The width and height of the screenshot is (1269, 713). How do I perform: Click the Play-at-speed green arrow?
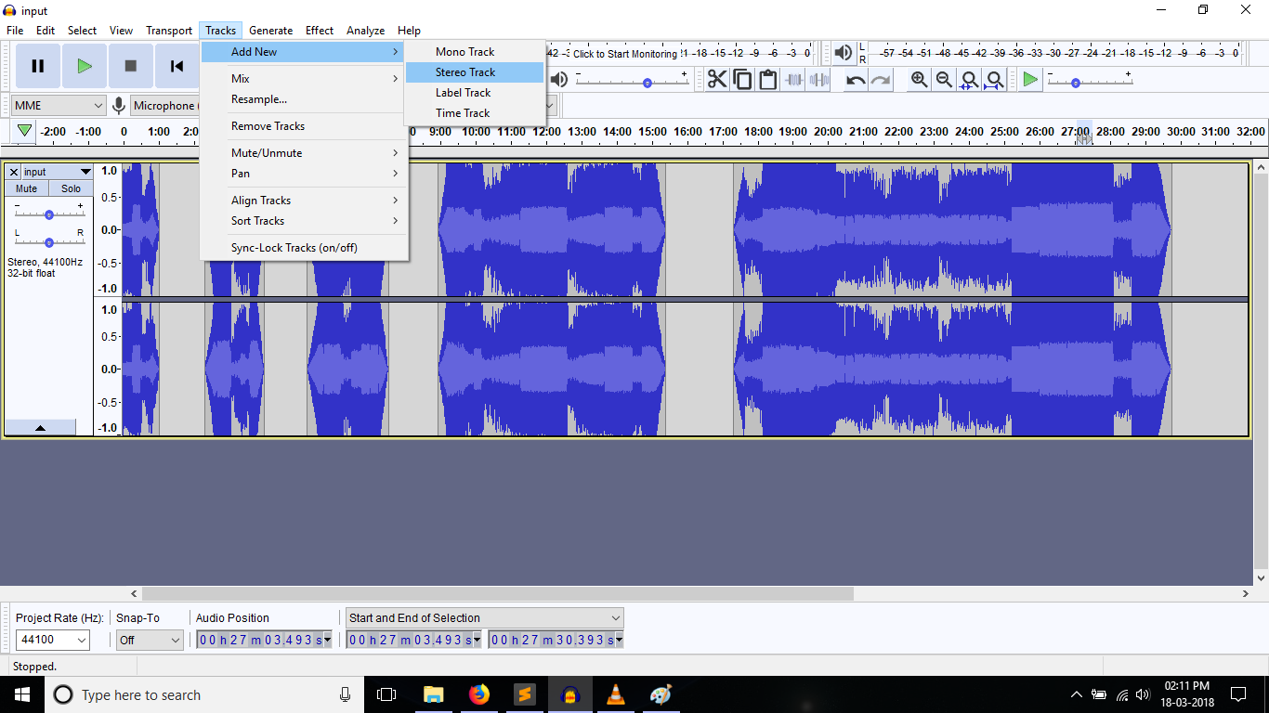click(x=1029, y=80)
